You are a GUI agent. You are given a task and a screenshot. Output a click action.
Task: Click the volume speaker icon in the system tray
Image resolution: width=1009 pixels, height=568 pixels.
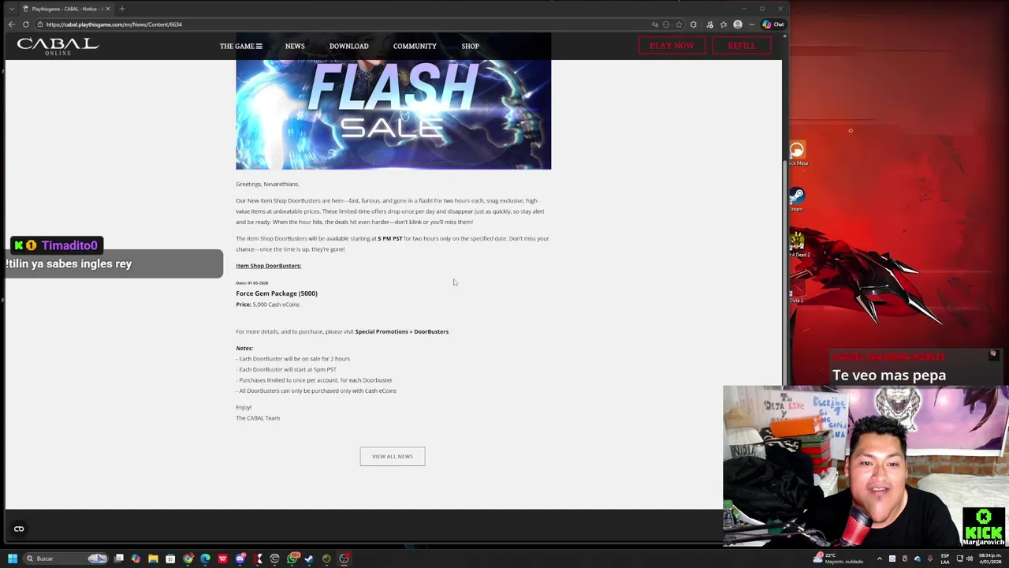point(970,559)
